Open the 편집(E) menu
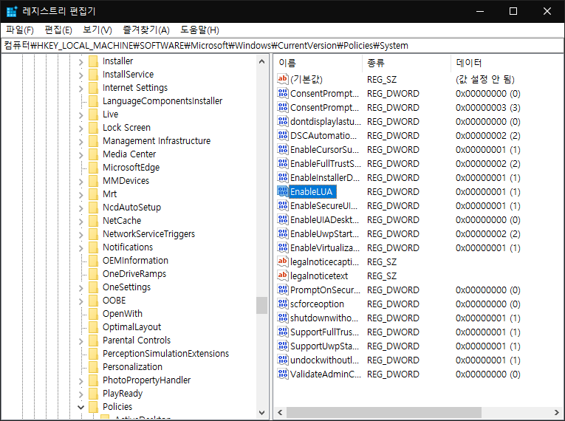This screenshot has height=421, width=565. click(x=58, y=30)
